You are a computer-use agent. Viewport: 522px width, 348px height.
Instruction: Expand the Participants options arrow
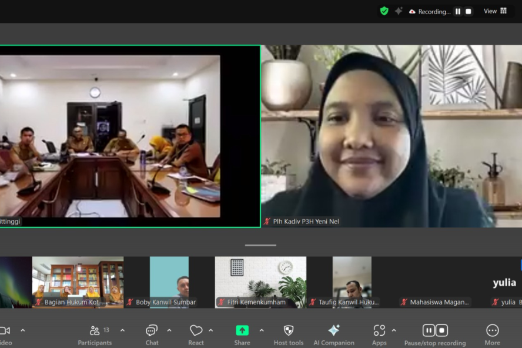[x=122, y=330]
